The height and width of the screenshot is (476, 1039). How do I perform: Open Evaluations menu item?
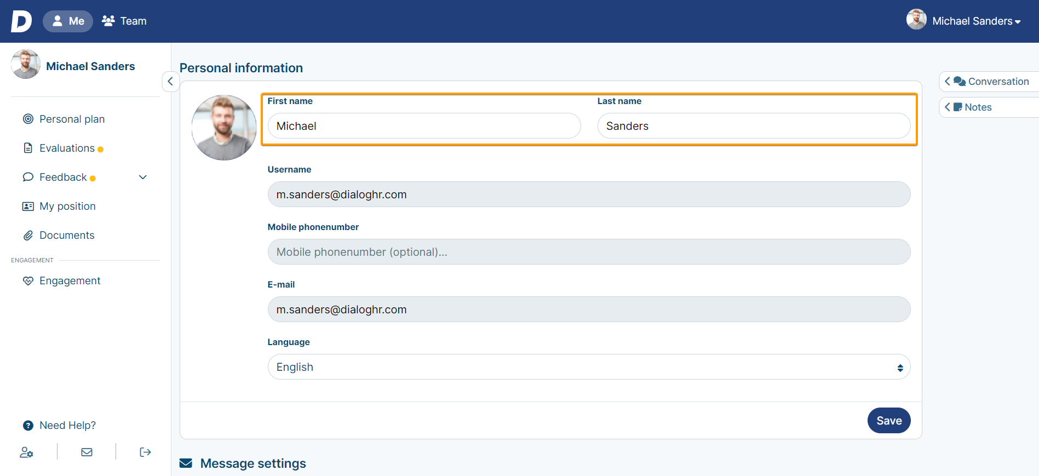67,148
